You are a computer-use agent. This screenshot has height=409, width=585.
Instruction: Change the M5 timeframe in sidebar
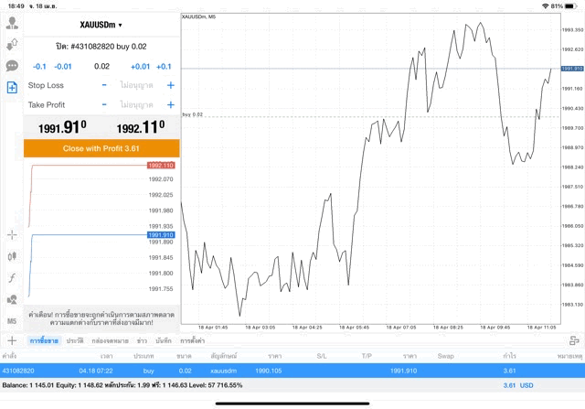pos(12,321)
